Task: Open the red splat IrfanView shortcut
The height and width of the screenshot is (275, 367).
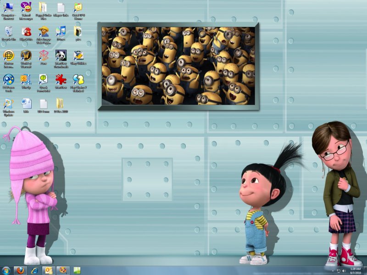Action: pyautogui.click(x=61, y=82)
